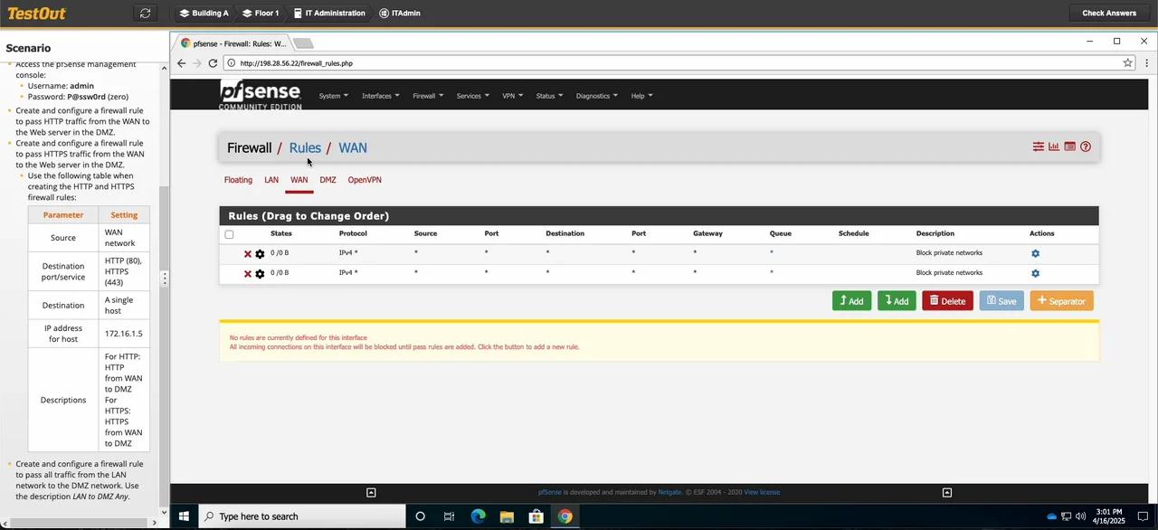
Task: Select the Floating rules tab
Action: click(238, 179)
